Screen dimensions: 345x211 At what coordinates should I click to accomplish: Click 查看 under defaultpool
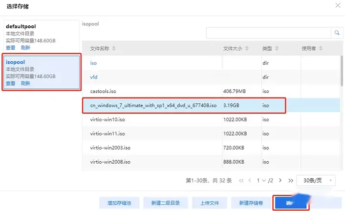coord(11,48)
